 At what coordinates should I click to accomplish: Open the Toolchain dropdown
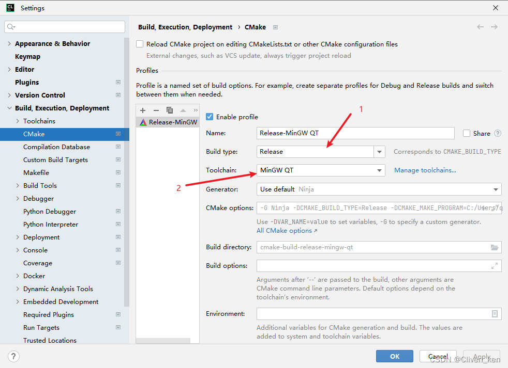[379, 170]
